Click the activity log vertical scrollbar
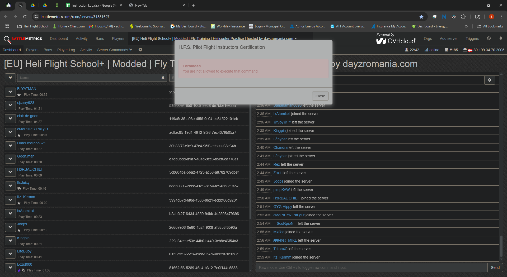The height and width of the screenshot is (277, 507). tap(501, 247)
